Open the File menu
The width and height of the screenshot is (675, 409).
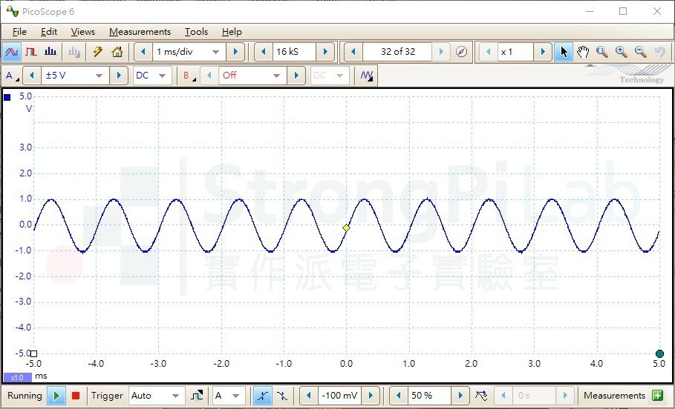point(19,32)
